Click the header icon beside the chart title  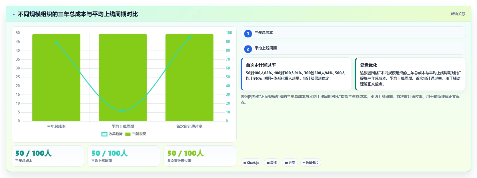tap(13, 14)
